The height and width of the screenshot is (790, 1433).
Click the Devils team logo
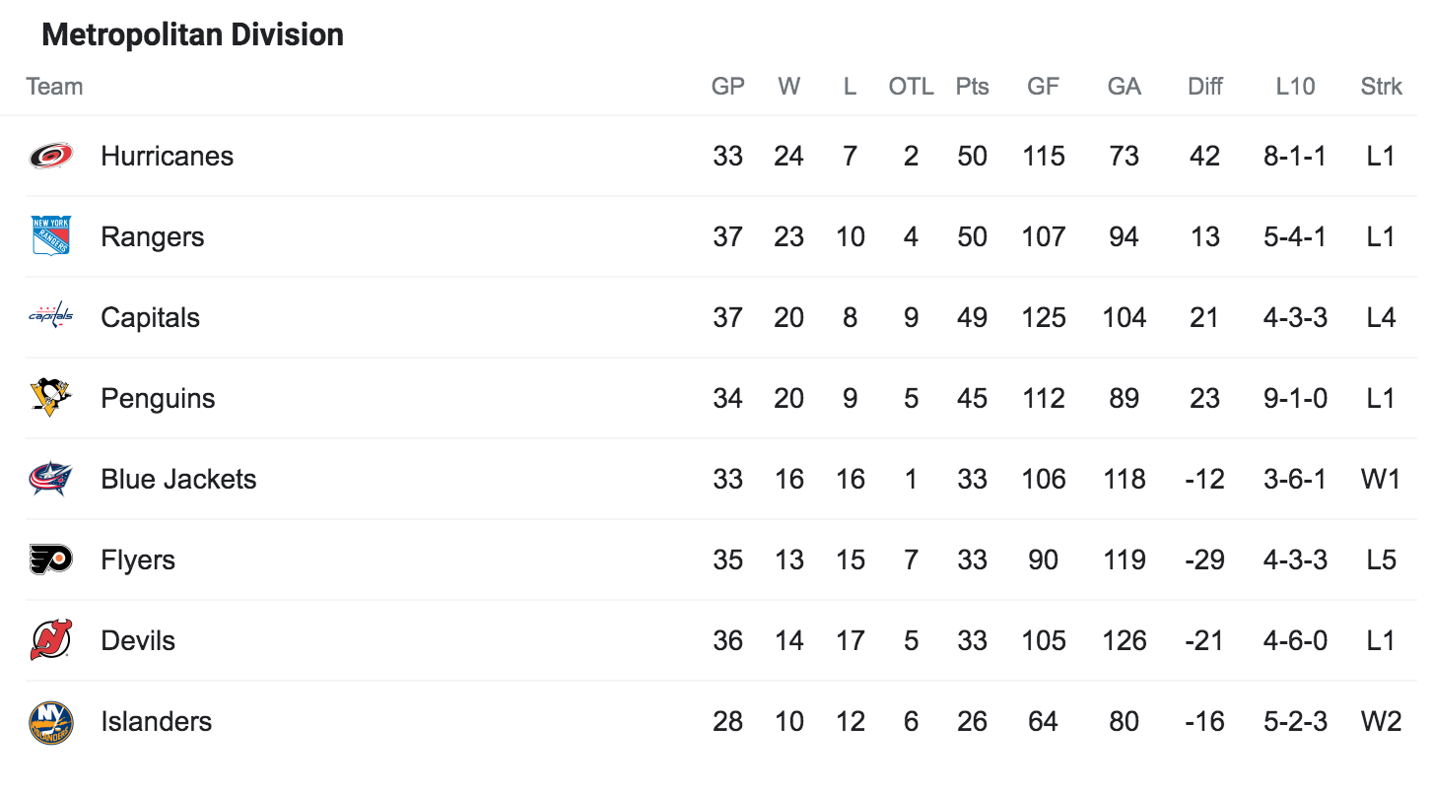pos(50,639)
